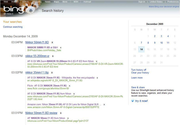Go to the Maps section
Viewport: 180px width, 125px height.
56,2
